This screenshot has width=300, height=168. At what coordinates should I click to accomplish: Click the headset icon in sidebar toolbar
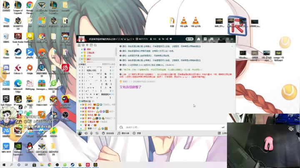(x=83, y=45)
